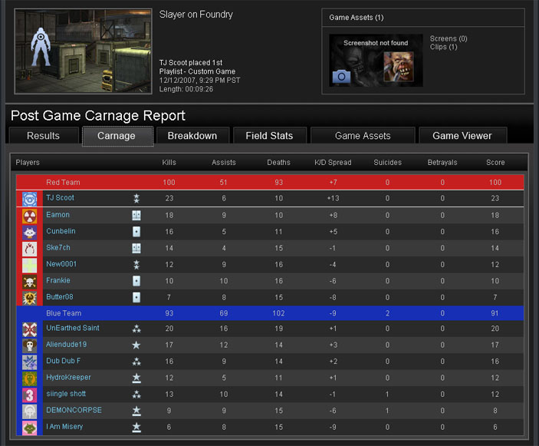Click the Clips (1) link
The height and width of the screenshot is (446, 539).
coord(443,48)
